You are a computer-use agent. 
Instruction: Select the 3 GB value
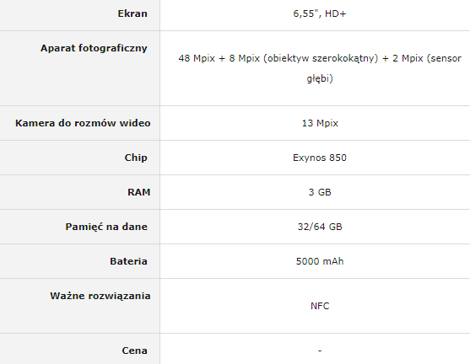tap(320, 192)
